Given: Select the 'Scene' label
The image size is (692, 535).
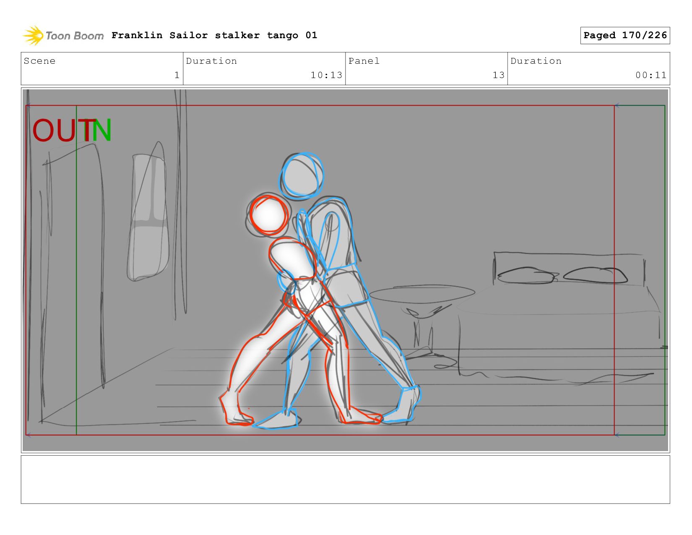Looking at the screenshot, I should tap(39, 61).
